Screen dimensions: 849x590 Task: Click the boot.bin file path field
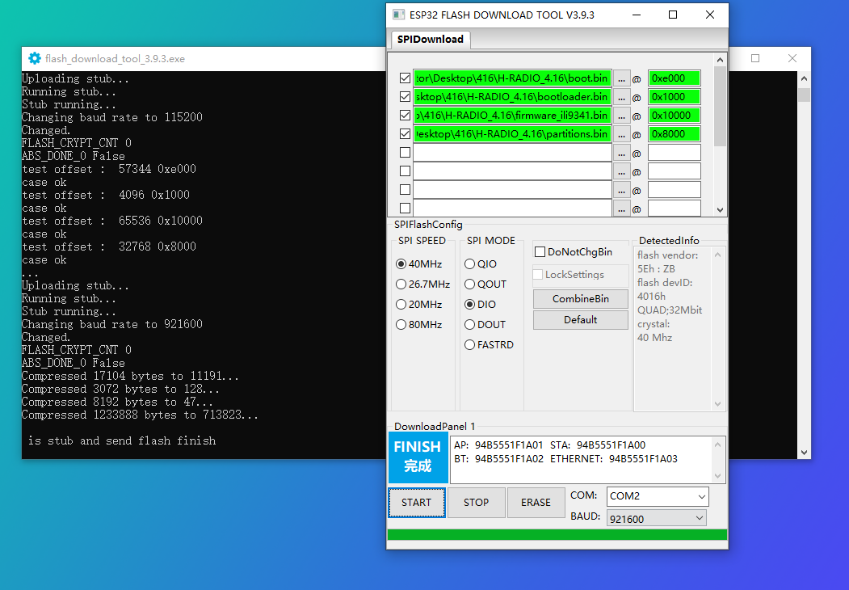point(512,78)
